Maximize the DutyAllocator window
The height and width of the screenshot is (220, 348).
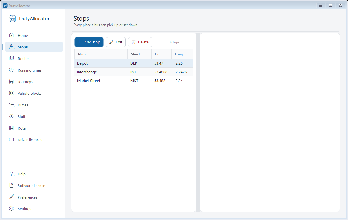click(330, 5)
